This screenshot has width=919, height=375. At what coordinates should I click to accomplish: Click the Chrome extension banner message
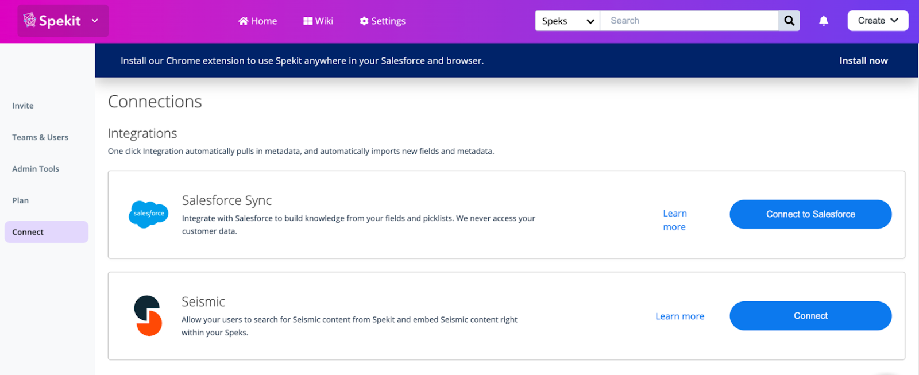[302, 61]
